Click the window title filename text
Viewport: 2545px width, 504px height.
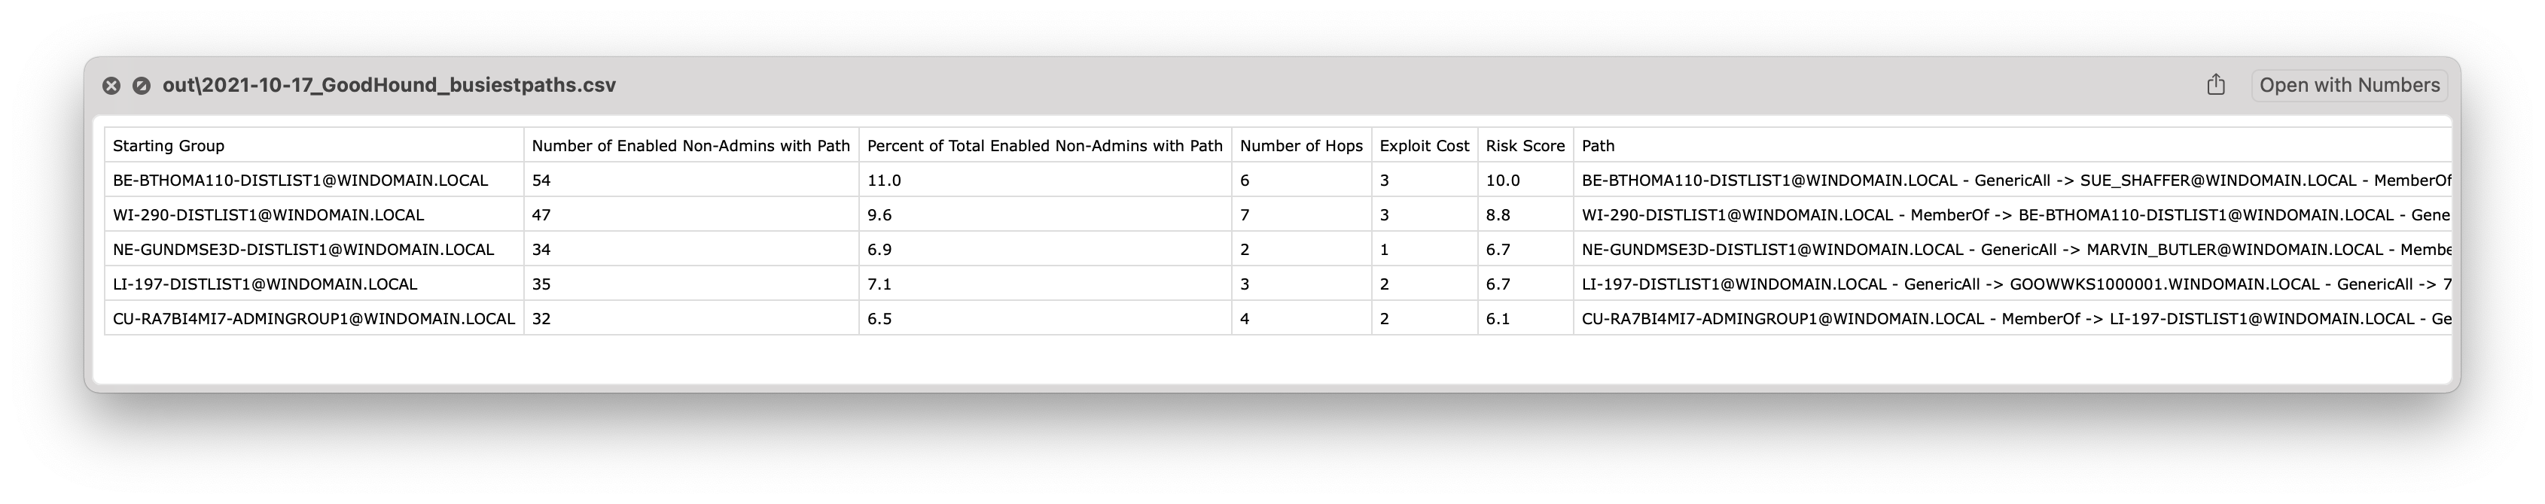389,86
